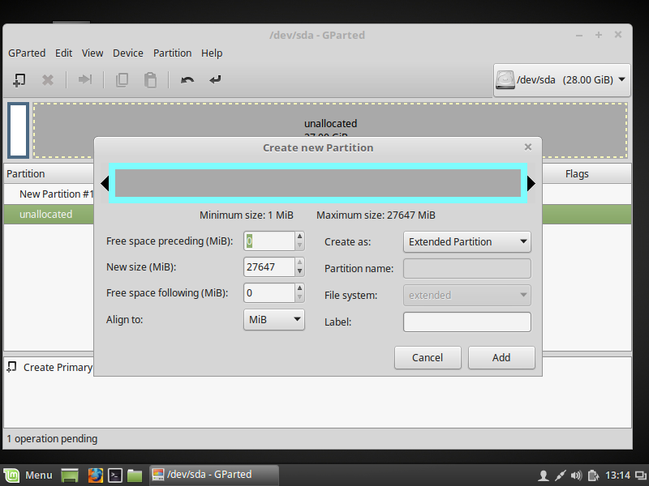
Task: Undo the last operation
Action: point(187,79)
